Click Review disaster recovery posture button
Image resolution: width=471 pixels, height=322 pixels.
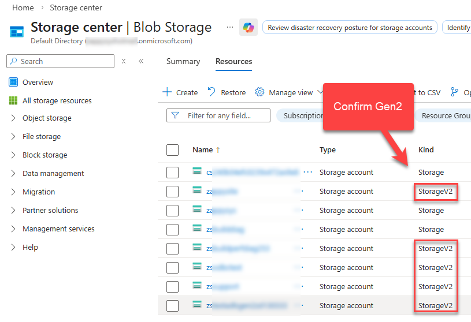(350, 28)
